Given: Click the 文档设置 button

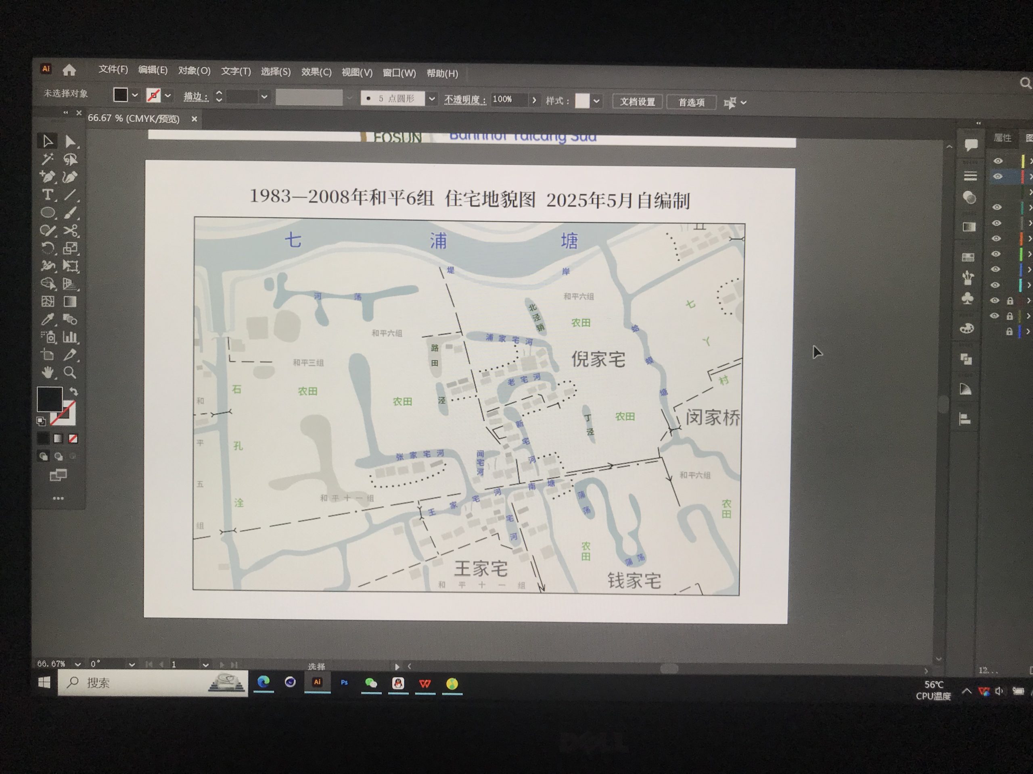Looking at the screenshot, I should click(637, 102).
